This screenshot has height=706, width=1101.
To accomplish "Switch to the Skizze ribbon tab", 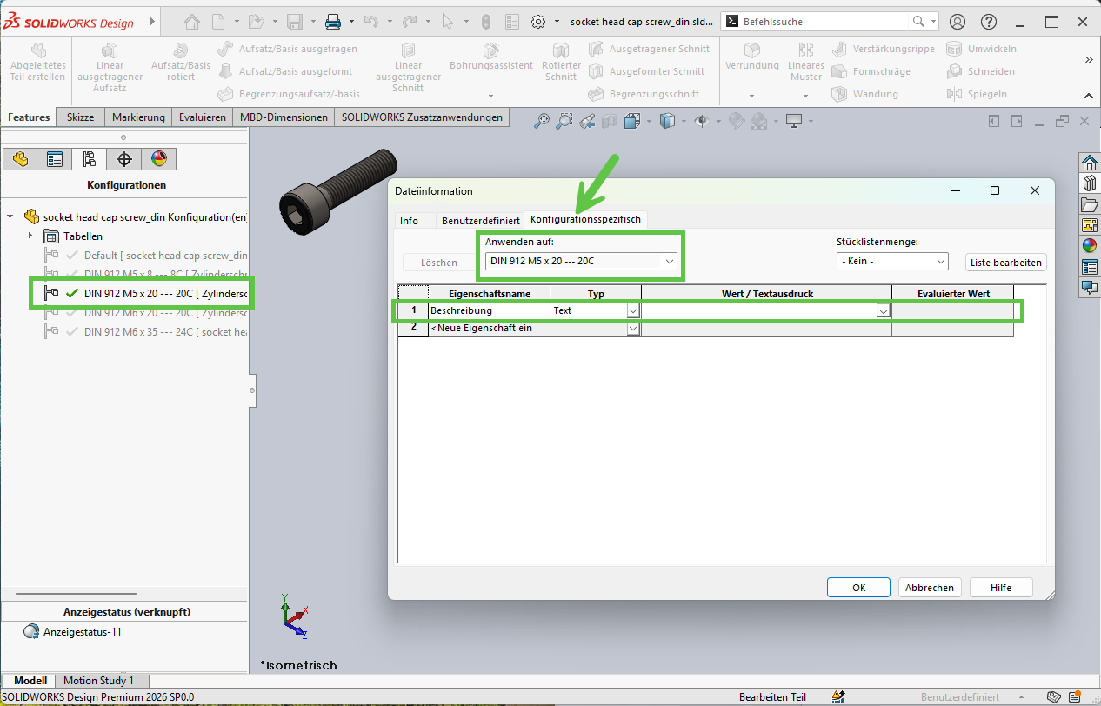I will 80,117.
